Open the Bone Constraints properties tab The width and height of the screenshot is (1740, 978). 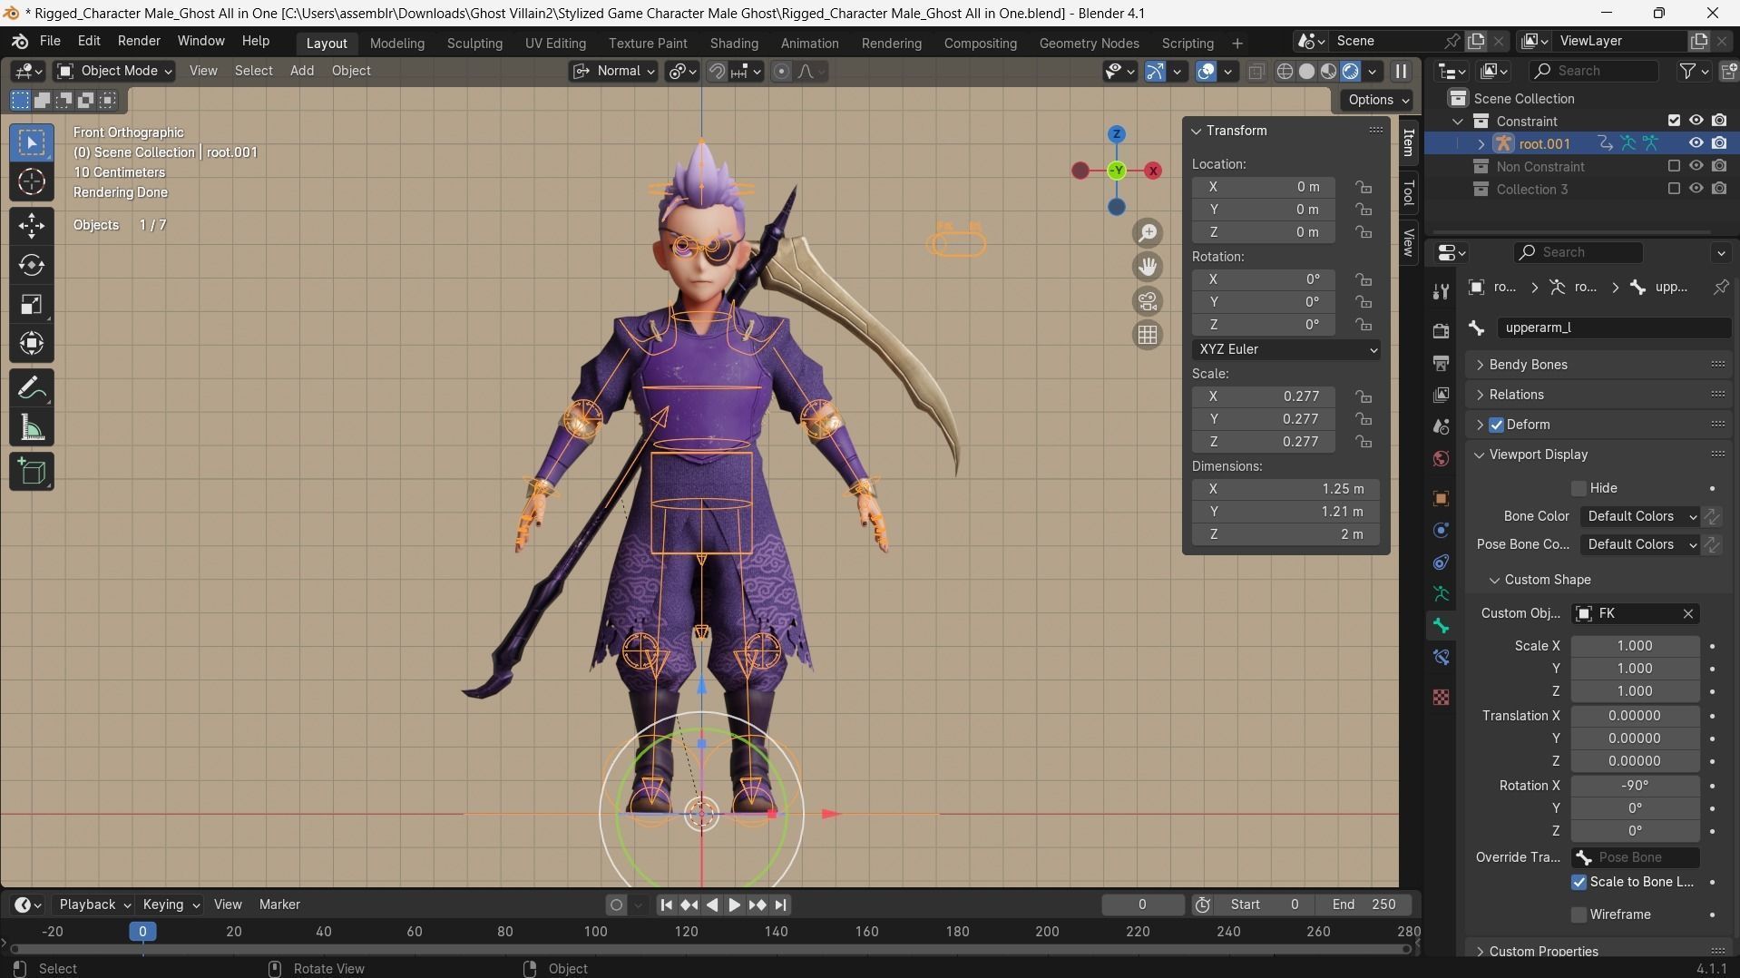click(x=1441, y=658)
